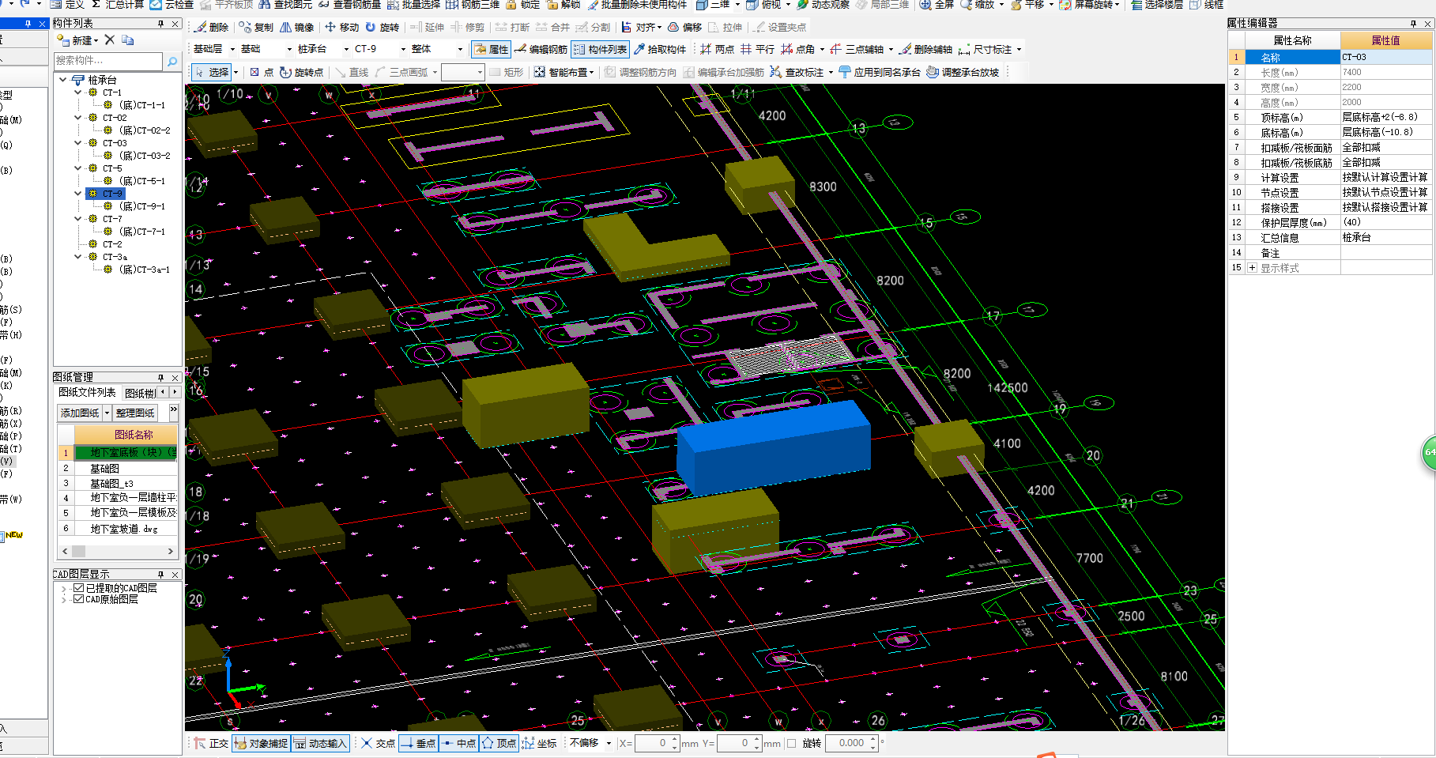This screenshot has height=758, width=1436.
Task: Open 不偏移 offset dropdown
Action: click(609, 743)
